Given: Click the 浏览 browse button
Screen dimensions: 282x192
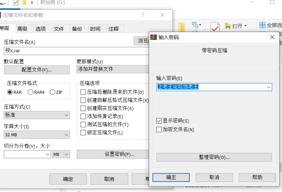Looking at the screenshot, I should [141, 41].
